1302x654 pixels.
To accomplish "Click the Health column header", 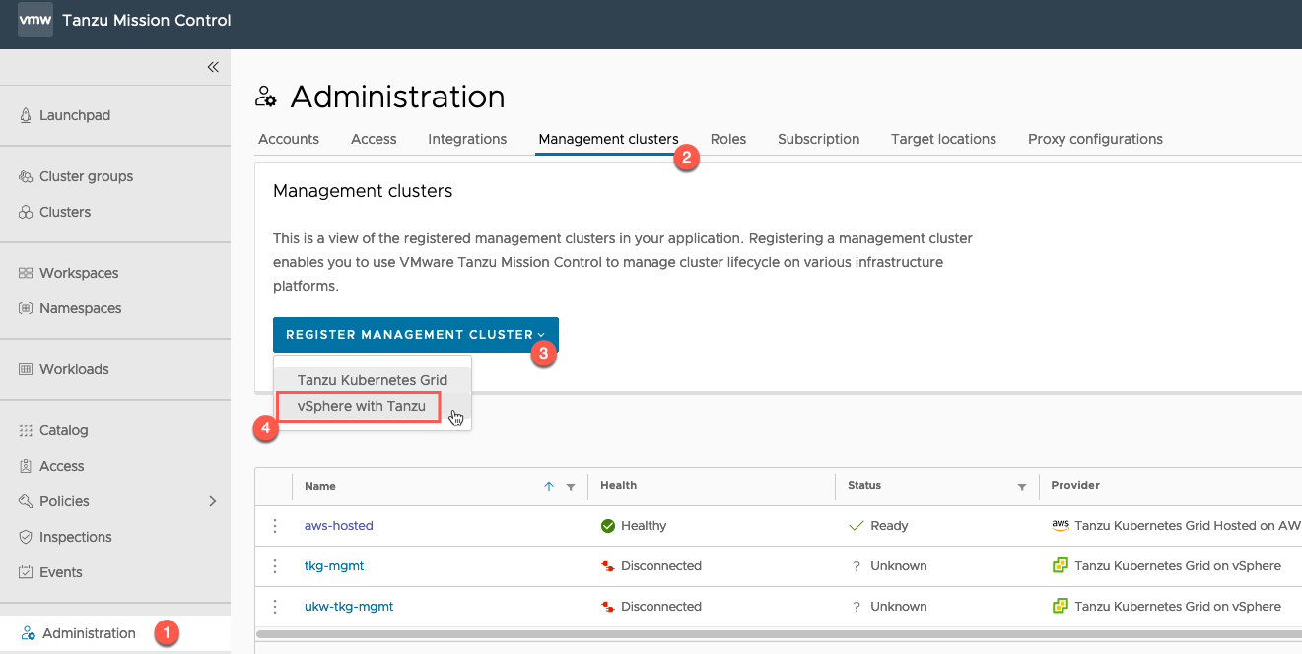I will point(619,485).
